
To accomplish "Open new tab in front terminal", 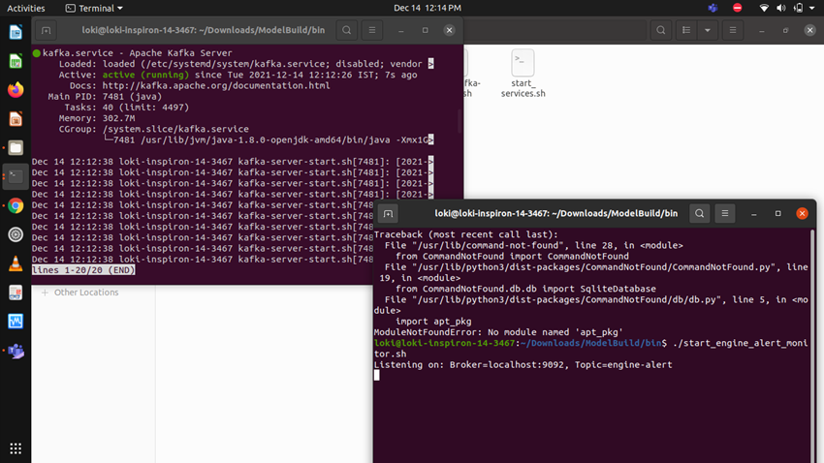I will point(389,214).
